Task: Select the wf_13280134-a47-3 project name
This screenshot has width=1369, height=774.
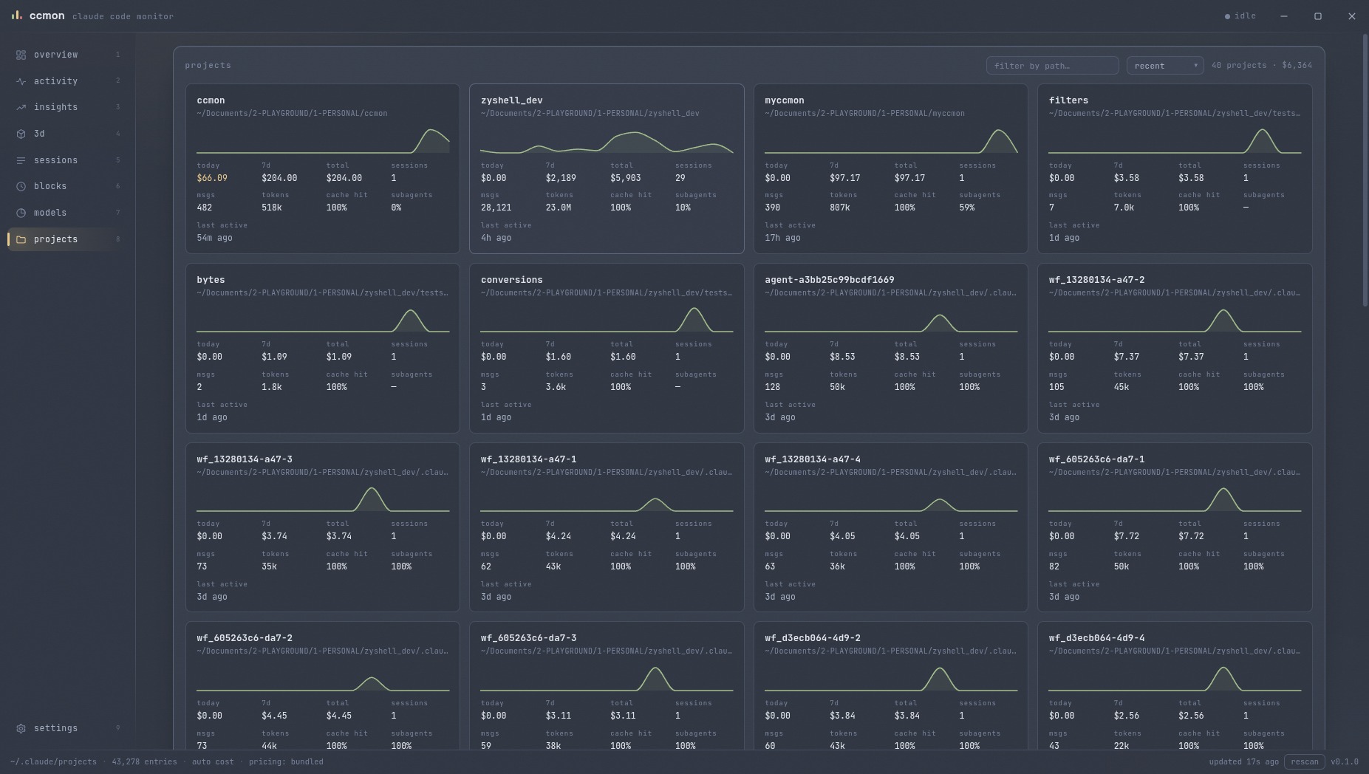Action: [245, 459]
